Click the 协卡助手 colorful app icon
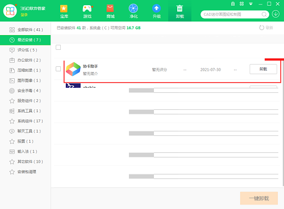 73,69
